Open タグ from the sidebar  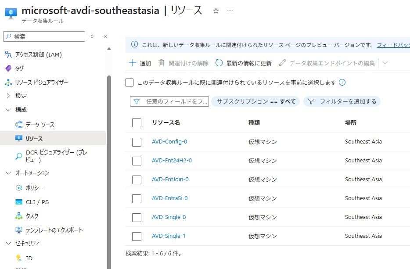tap(19, 68)
